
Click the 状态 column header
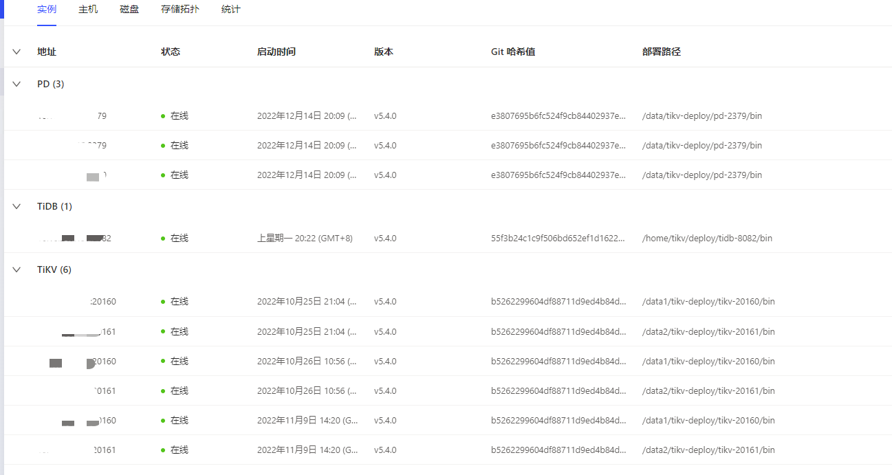coord(171,52)
